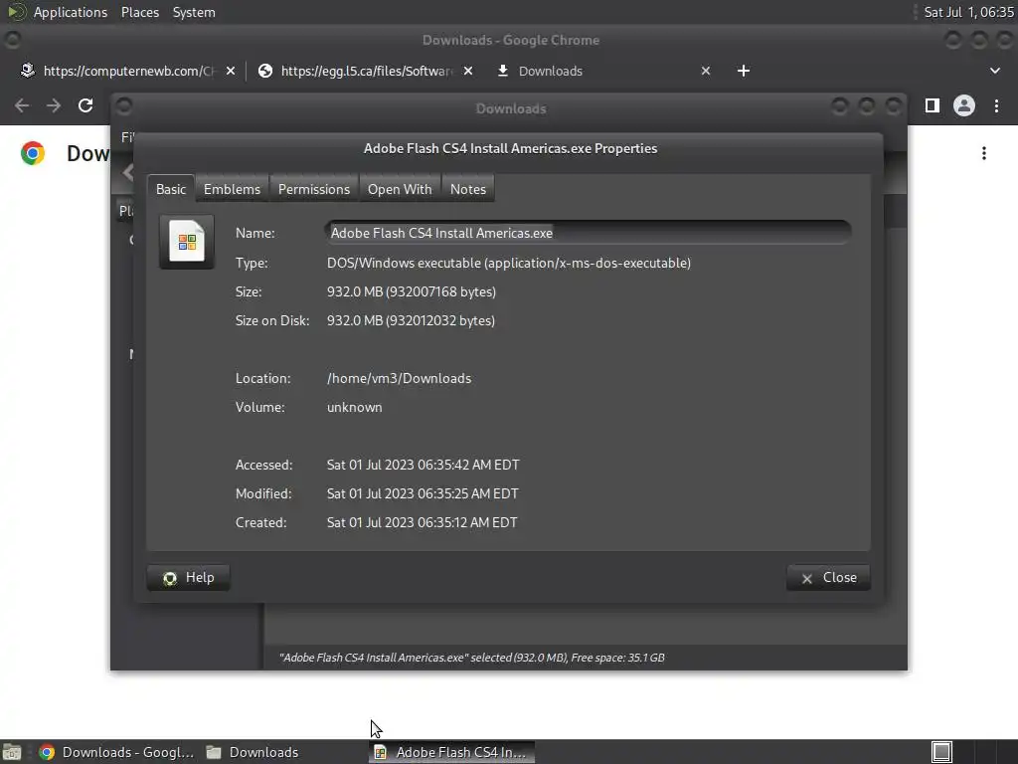Click the Volume value unknown
Viewport: 1018px width, 764px height.
[355, 407]
